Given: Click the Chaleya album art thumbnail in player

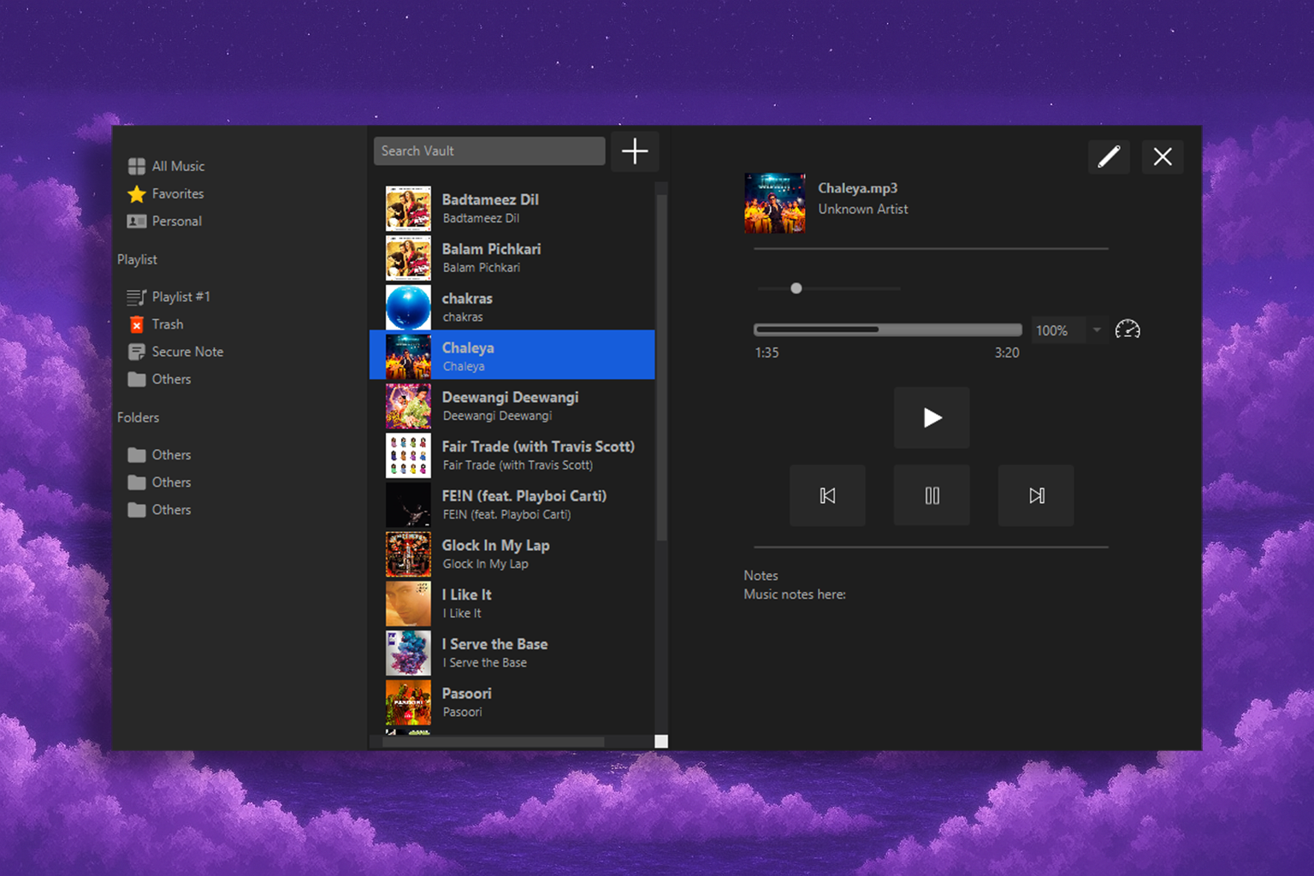Looking at the screenshot, I should [774, 203].
